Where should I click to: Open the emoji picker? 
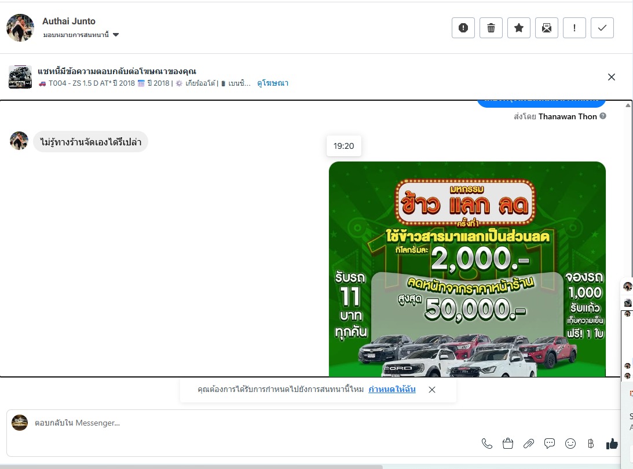pyautogui.click(x=570, y=444)
